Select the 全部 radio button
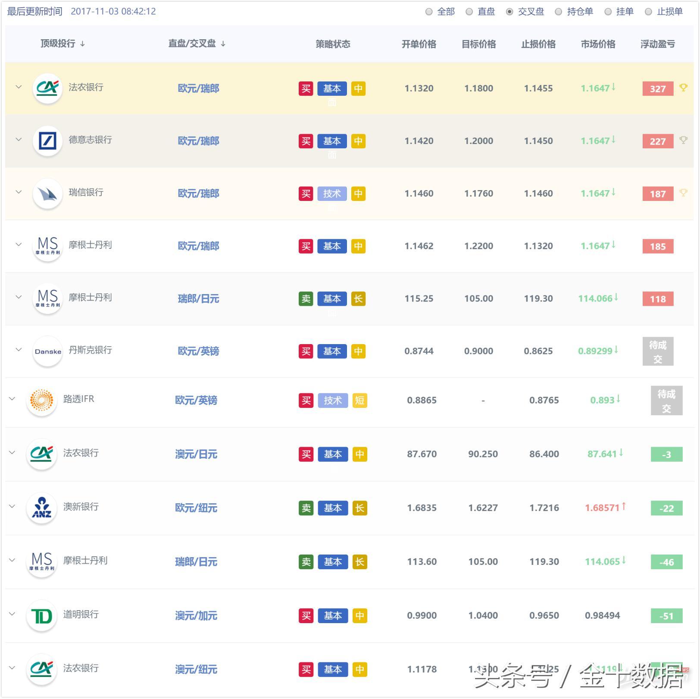700x699 pixels. coord(429,12)
